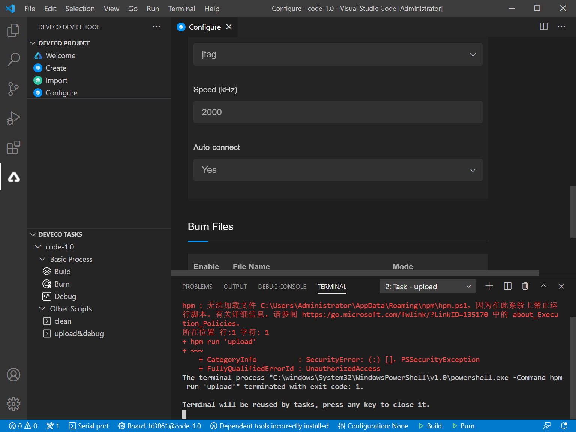Open the View menu
576x432 pixels.
[x=111, y=9]
